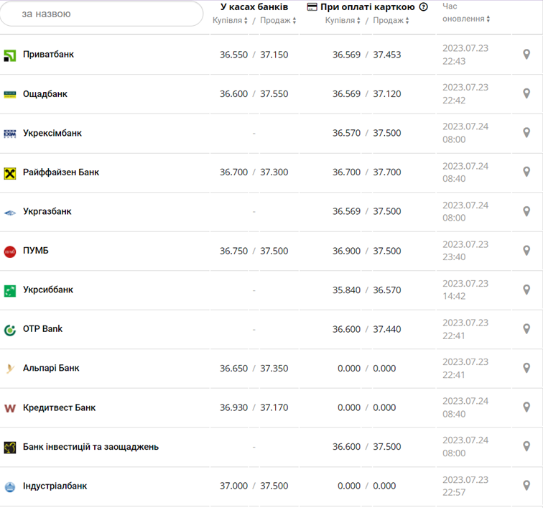Open the Альпарі Банк link
This screenshot has height=508, width=543.
point(51,369)
